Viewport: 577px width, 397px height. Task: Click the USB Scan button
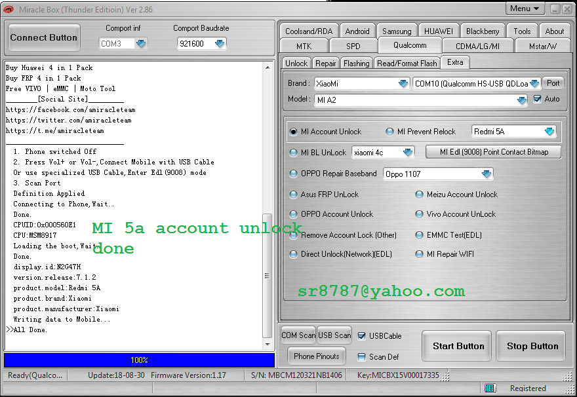334,335
